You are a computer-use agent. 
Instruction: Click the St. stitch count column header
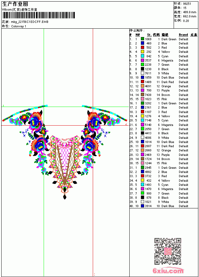(x=149, y=35)
